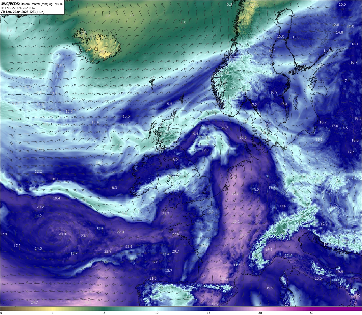Click the 18.0 value
The height and width of the screenshot is (315, 362).
[x=355, y=140]
